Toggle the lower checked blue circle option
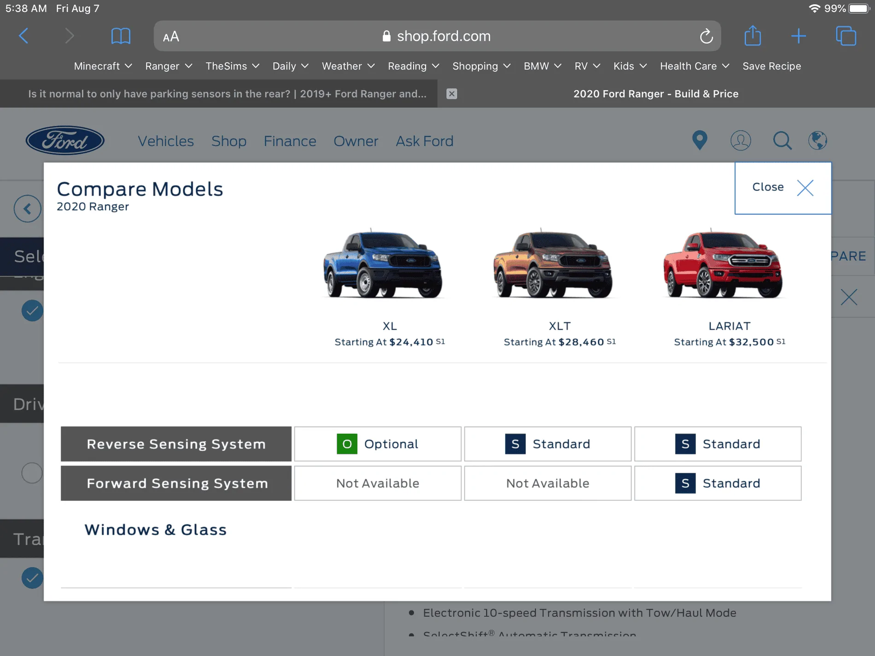Viewport: 875px width, 656px height. [32, 578]
